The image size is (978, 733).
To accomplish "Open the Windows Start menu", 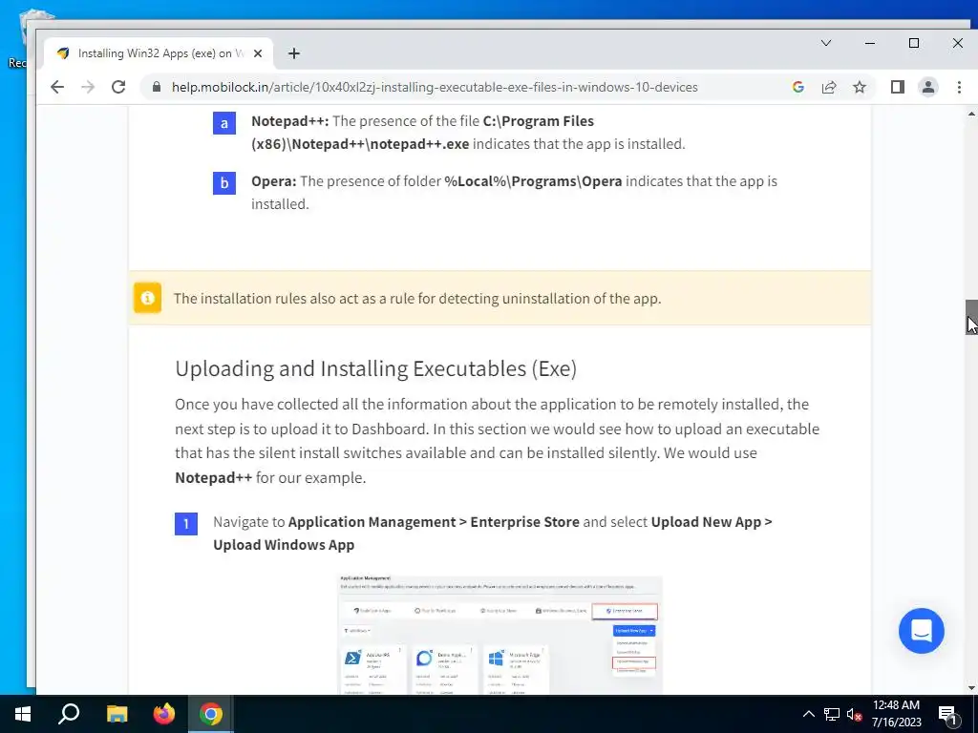I will click(23, 714).
